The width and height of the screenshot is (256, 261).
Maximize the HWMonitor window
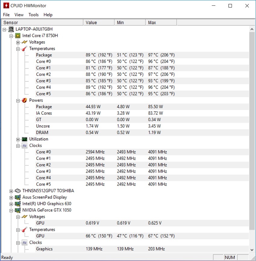[x=230, y=6]
